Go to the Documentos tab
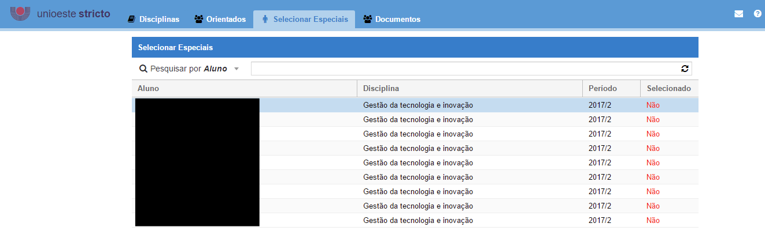This screenshot has height=242, width=765. (397, 19)
